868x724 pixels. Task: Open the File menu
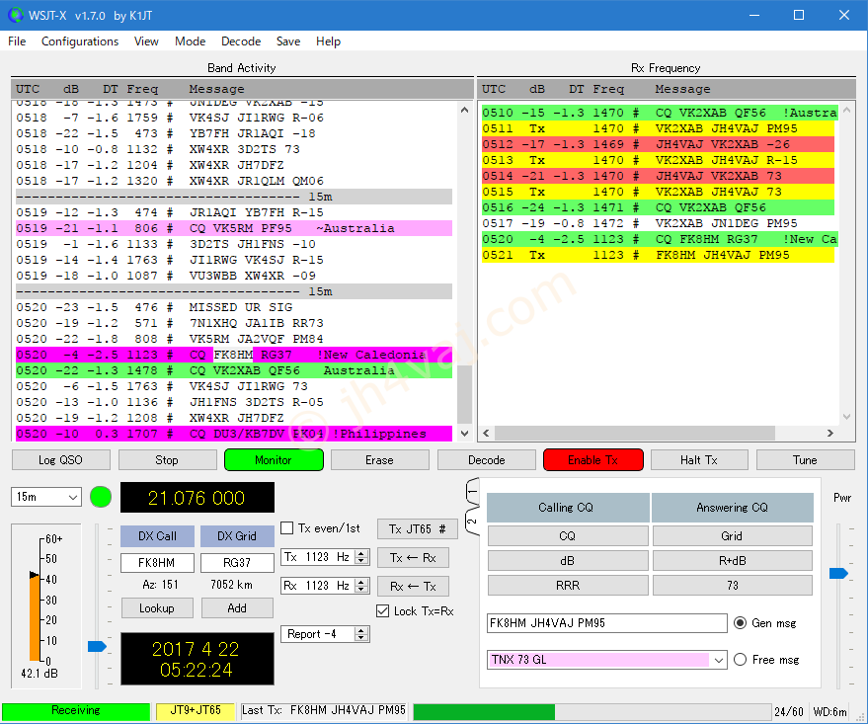pos(17,41)
